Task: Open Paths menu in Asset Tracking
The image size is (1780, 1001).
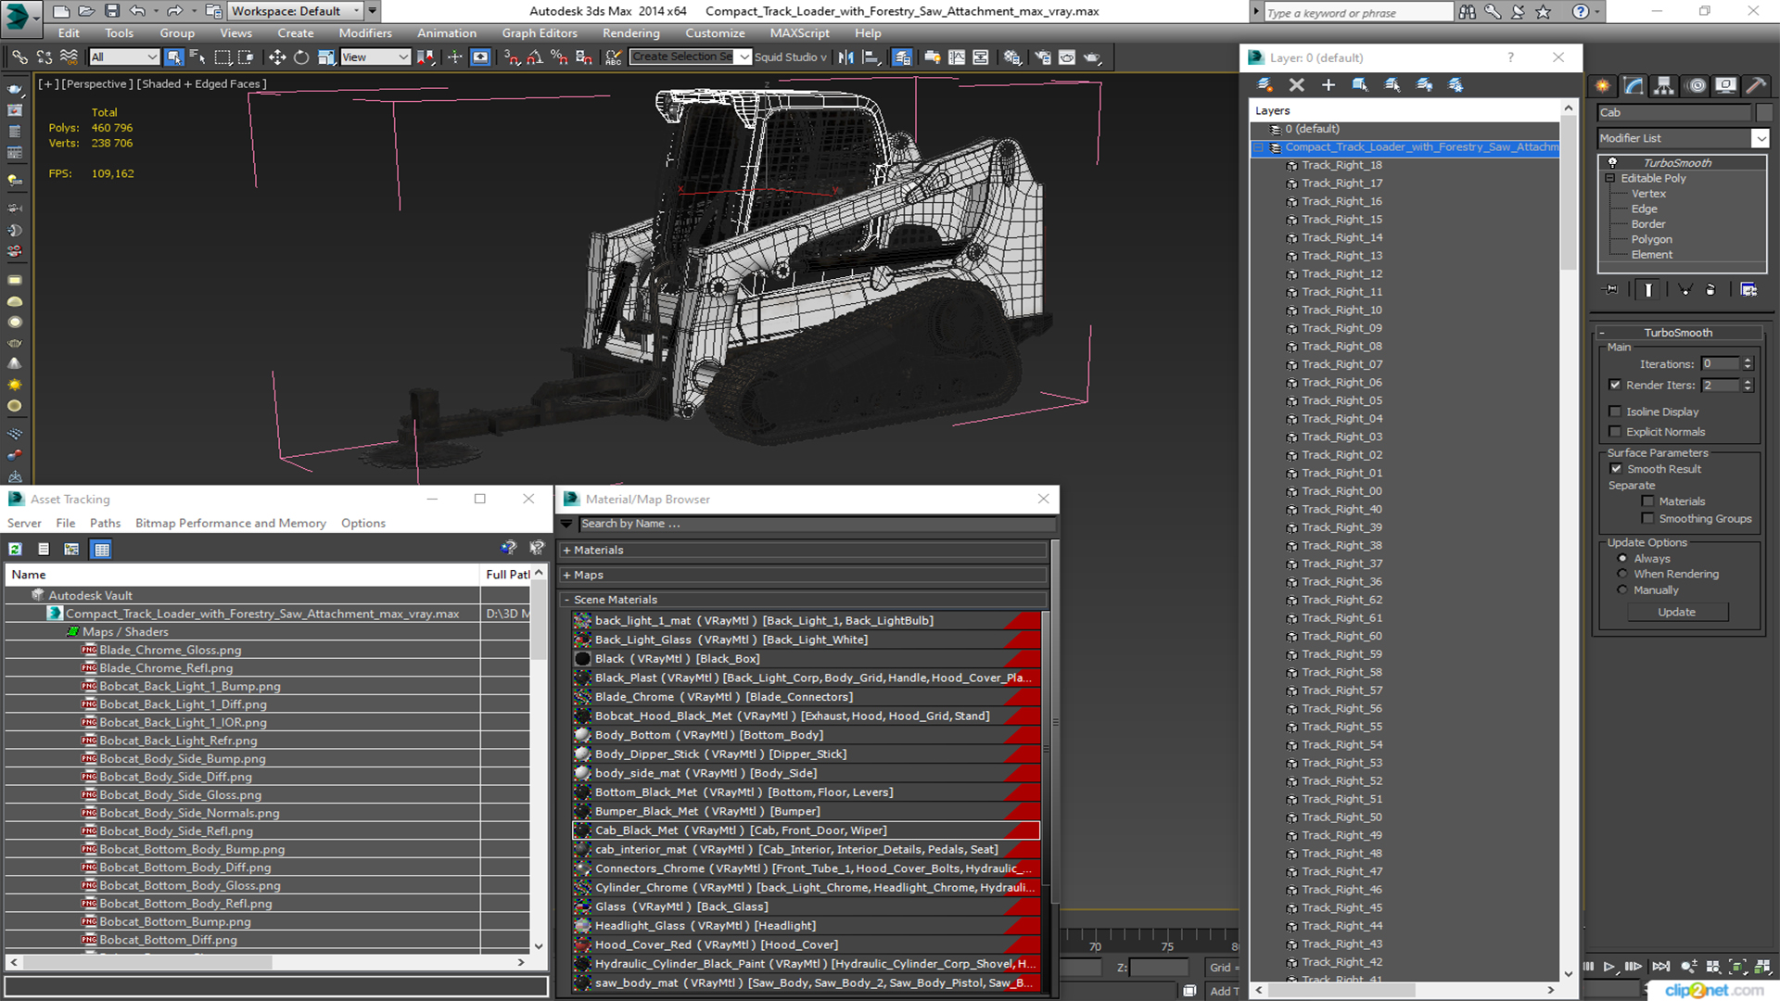Action: [105, 524]
